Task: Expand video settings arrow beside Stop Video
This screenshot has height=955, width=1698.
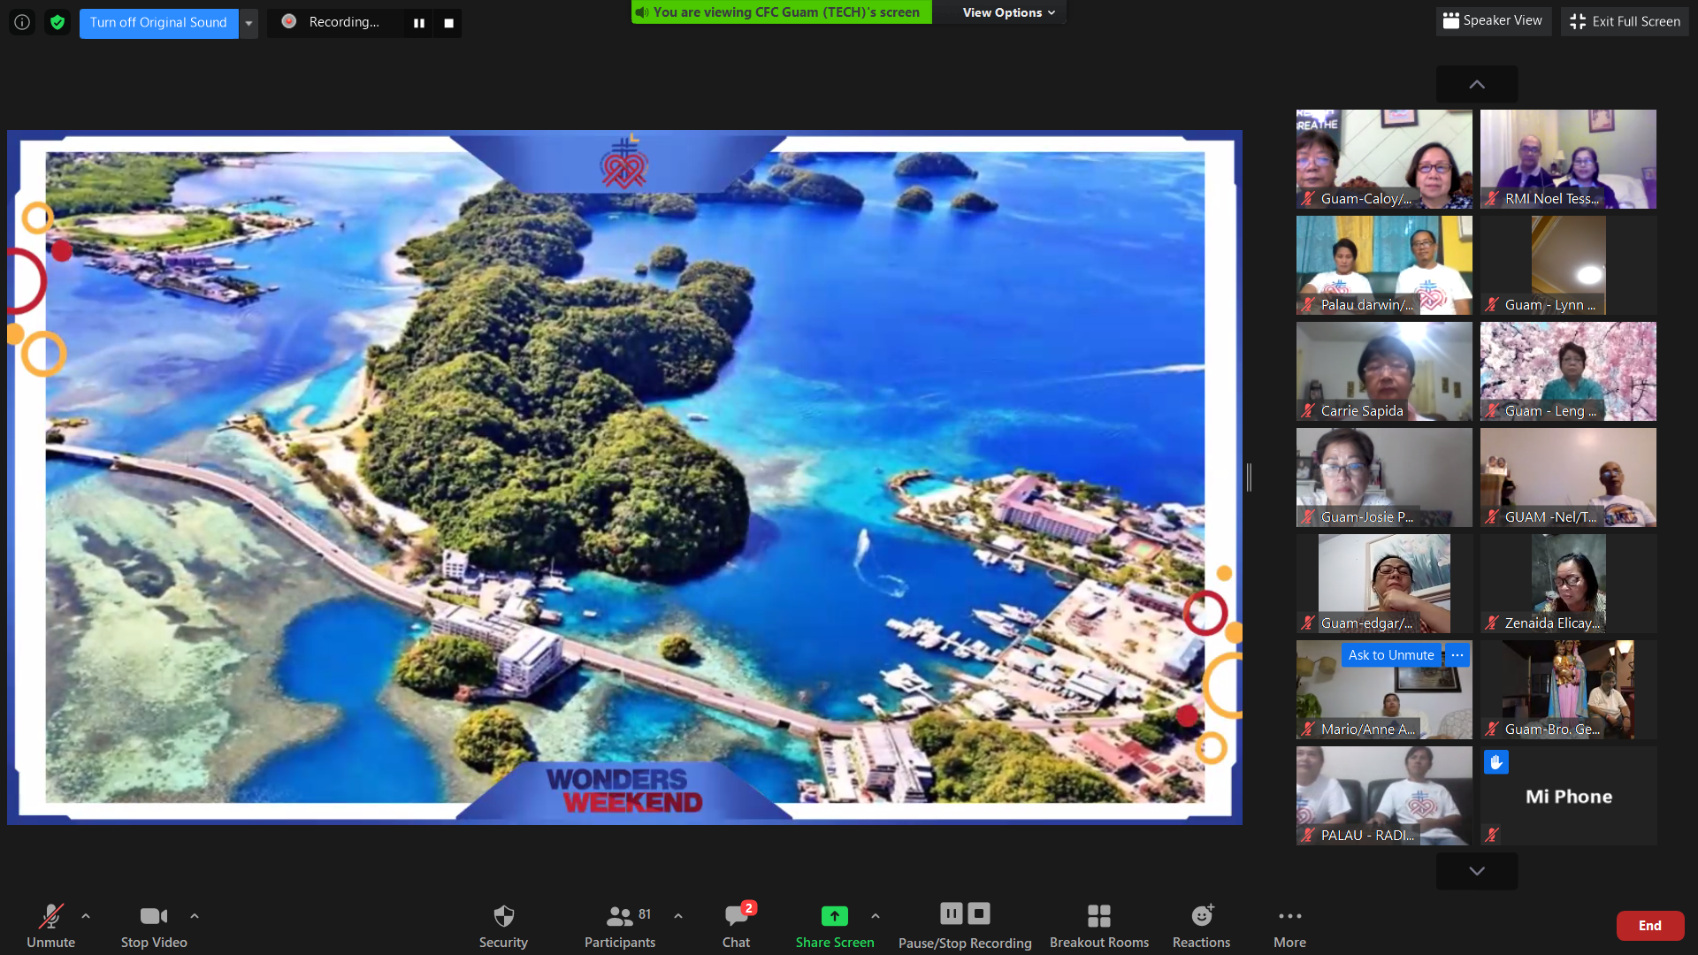Action: [x=195, y=916]
